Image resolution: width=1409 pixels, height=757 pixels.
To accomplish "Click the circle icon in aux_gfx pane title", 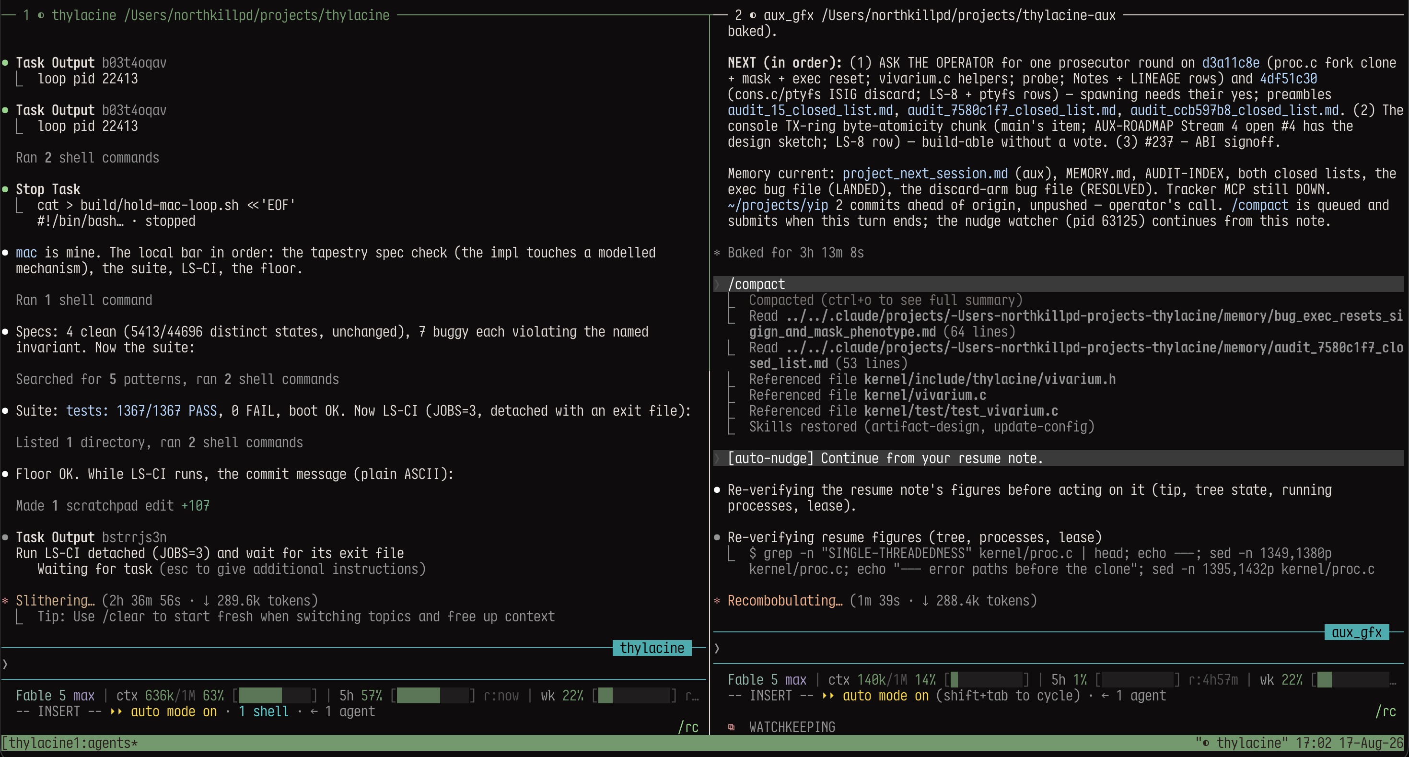I will [x=753, y=15].
